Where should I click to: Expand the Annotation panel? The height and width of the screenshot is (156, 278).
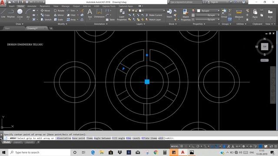point(101,24)
